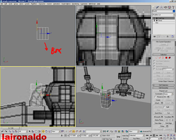Check the Split option
This screenshot has height=140, width=176.
[x=165, y=107]
